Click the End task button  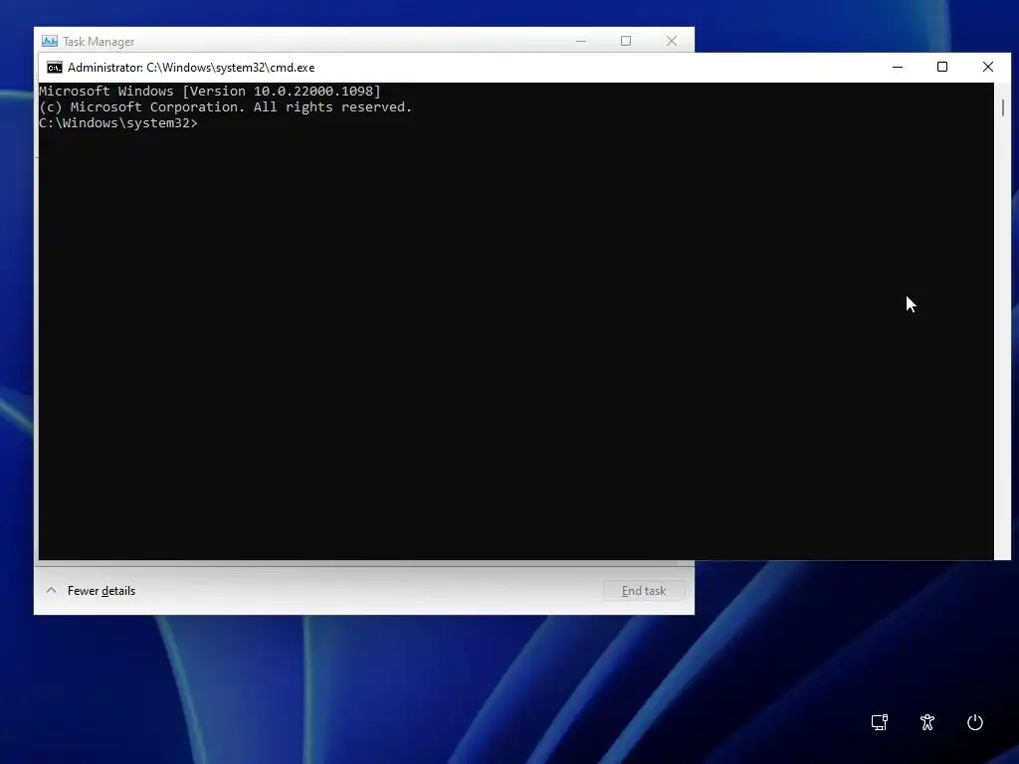(x=644, y=591)
